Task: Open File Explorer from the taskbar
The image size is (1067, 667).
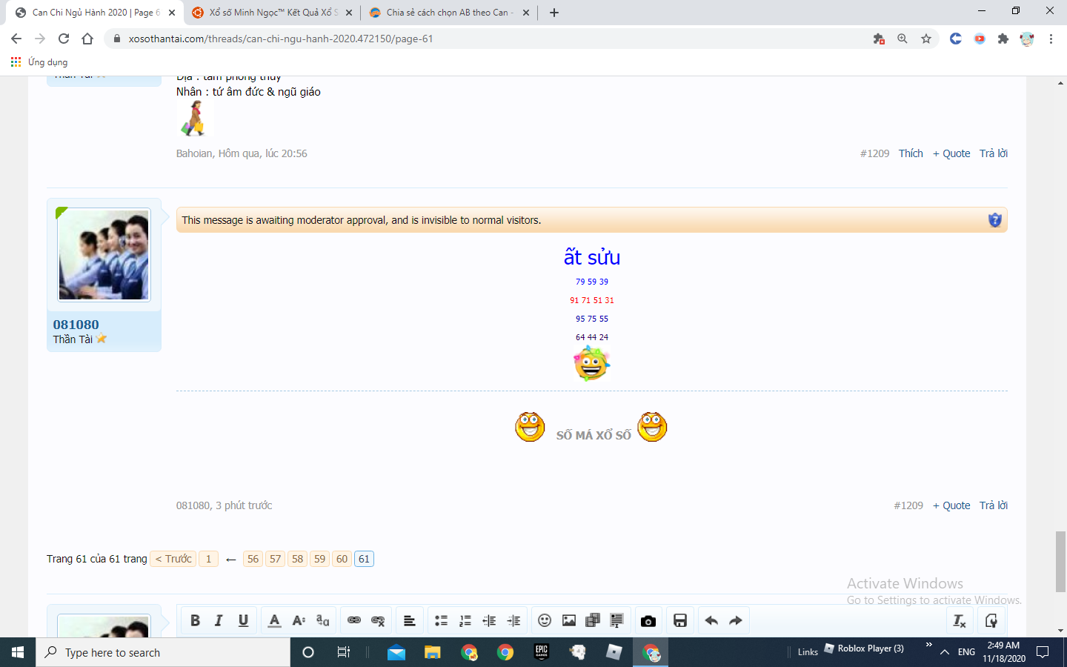Action: pyautogui.click(x=432, y=652)
